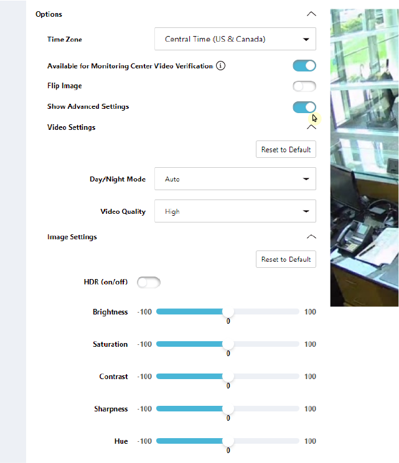Click the Hue slider handle

228,441
